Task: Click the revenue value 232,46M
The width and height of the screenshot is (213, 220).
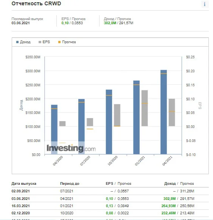Action: click(x=168, y=213)
